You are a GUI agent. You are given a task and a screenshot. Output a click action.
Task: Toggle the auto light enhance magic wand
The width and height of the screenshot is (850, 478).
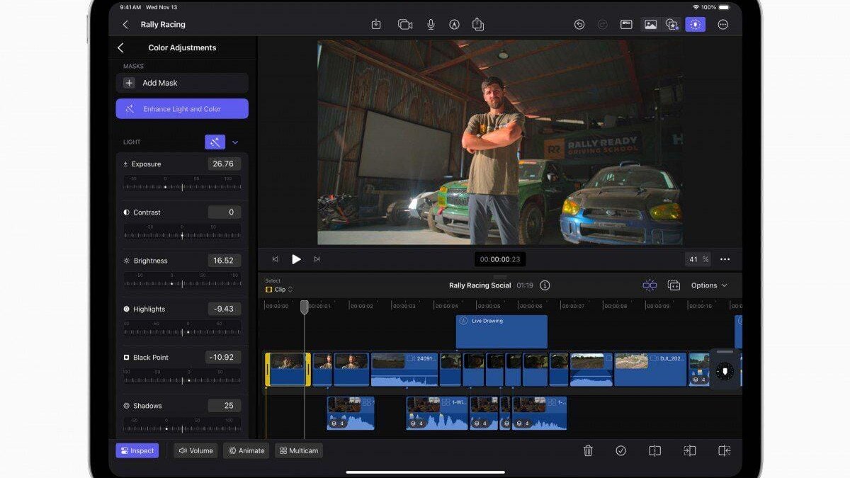[x=215, y=142]
